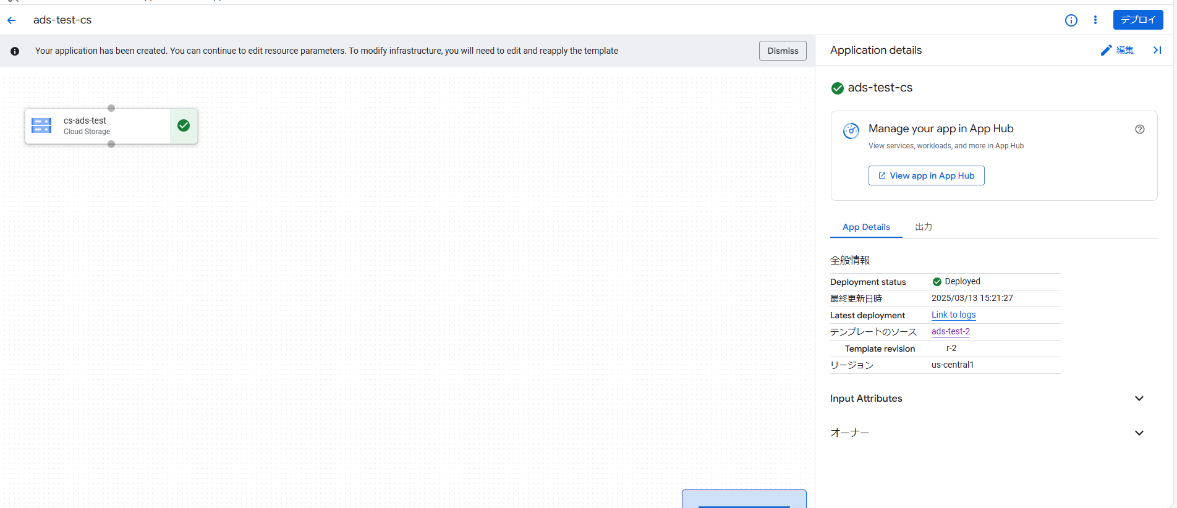Click the 全般情報 section heading
1177x508 pixels.
(x=850, y=260)
